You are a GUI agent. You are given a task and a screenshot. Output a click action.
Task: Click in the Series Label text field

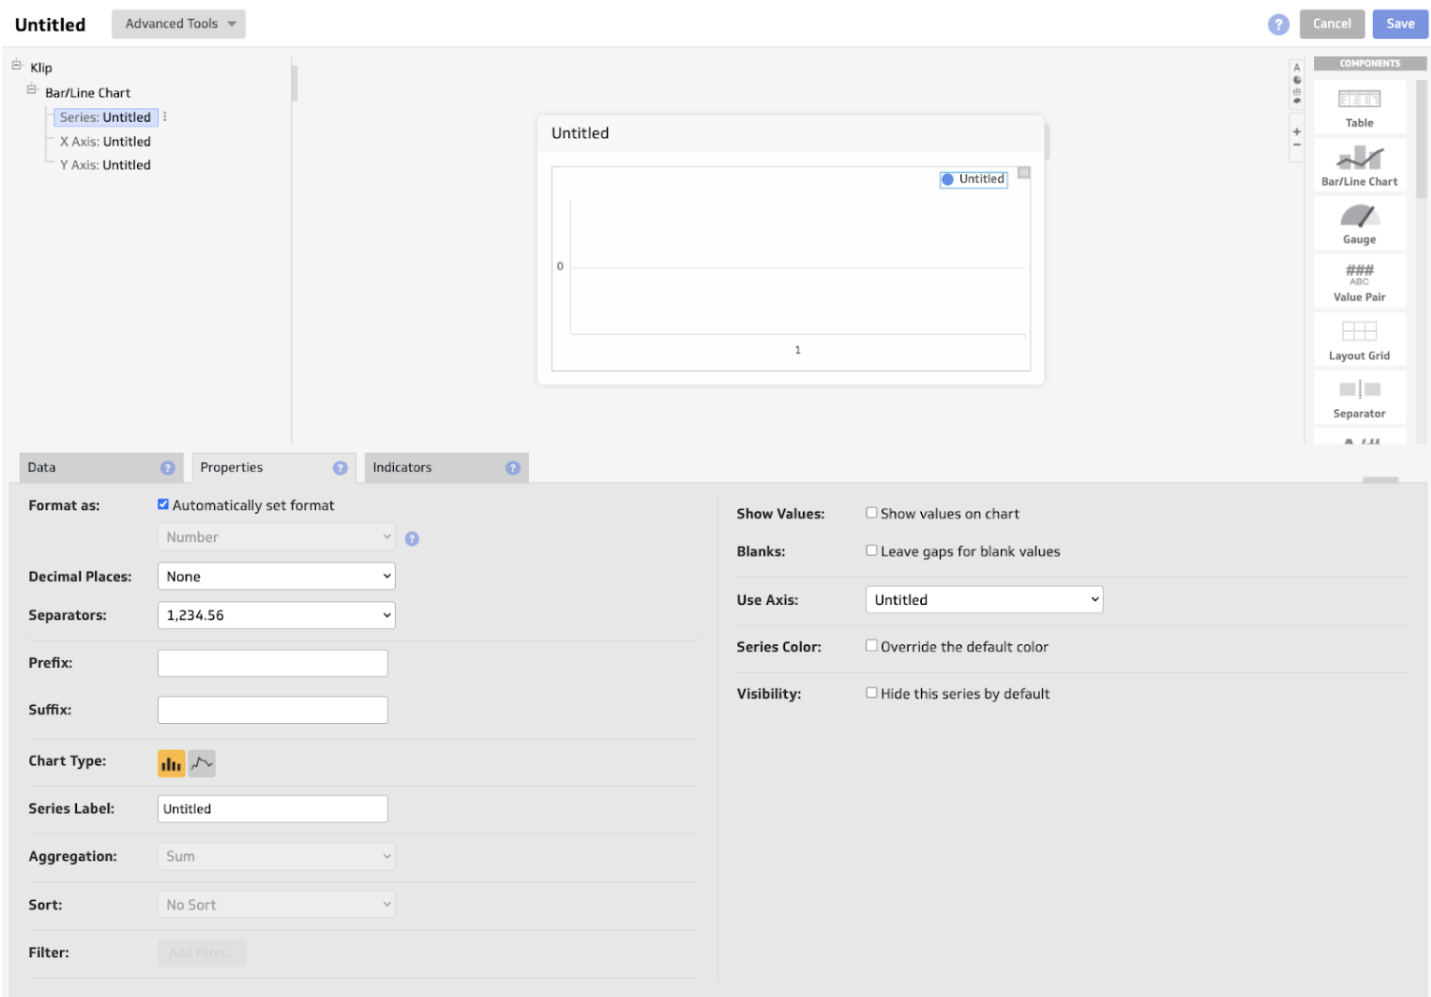(x=272, y=809)
